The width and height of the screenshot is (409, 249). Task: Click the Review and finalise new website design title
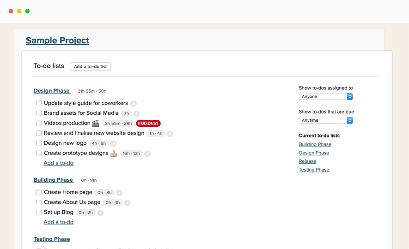coord(94,133)
